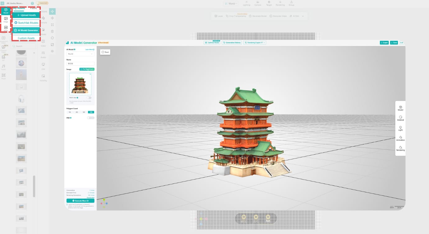Select 20K polygon count

point(77,112)
